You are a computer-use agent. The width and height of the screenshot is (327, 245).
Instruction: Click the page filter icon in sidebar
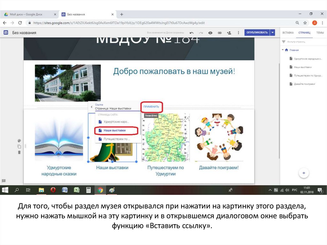[284, 42]
